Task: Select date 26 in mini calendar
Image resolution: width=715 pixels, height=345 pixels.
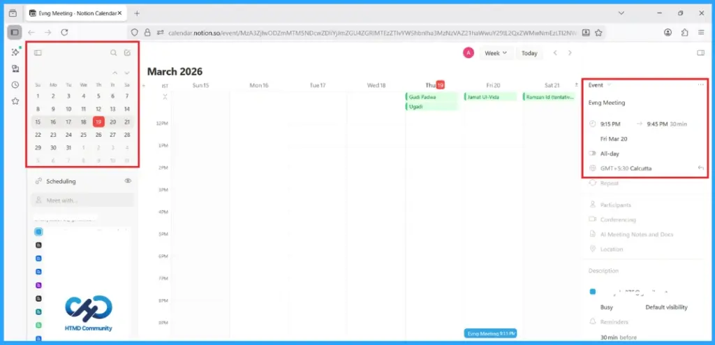Action: click(98, 135)
